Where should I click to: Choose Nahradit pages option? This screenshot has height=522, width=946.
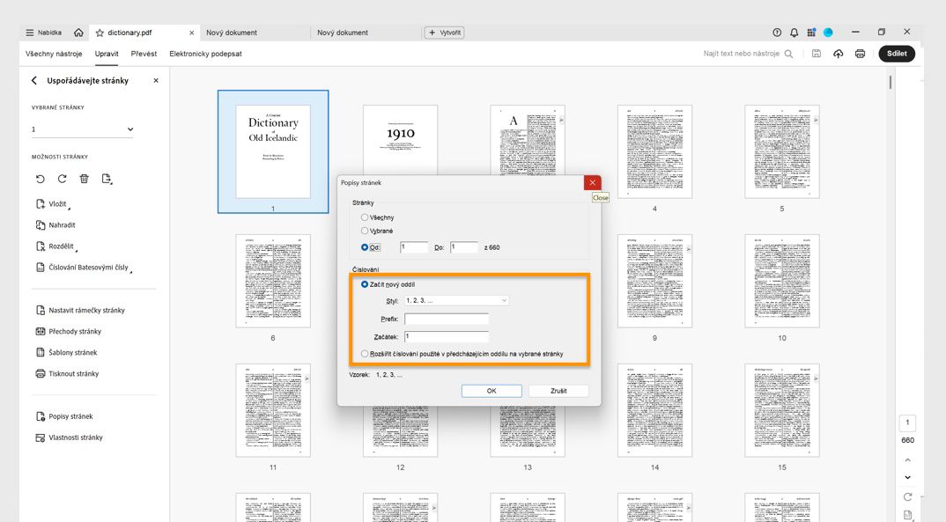click(x=55, y=224)
